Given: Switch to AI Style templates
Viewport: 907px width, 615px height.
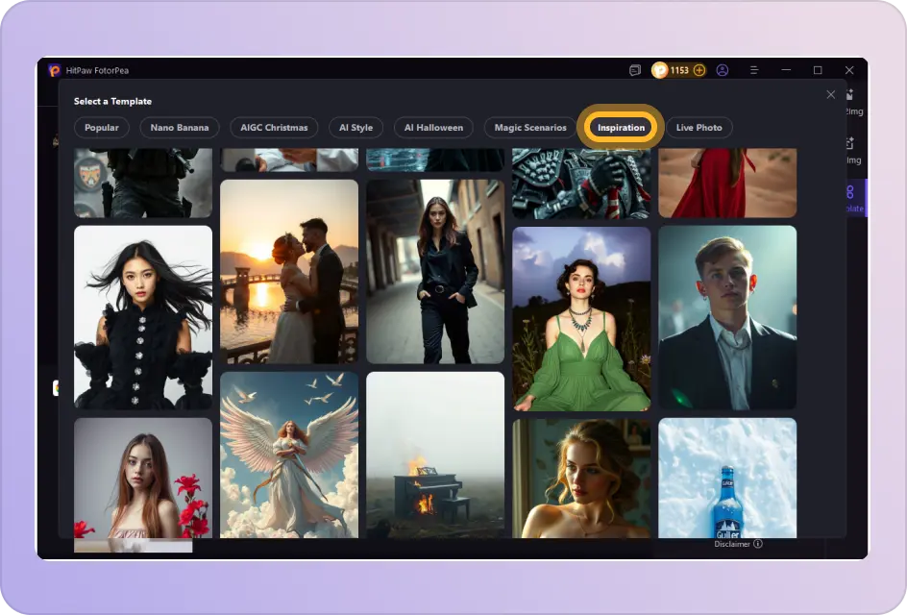Looking at the screenshot, I should [x=355, y=128].
